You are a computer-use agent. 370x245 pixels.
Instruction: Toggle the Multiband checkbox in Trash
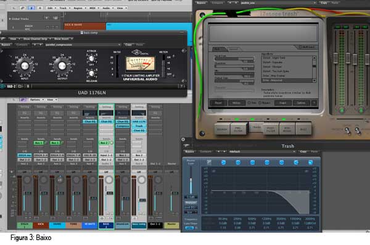[x=300, y=47]
